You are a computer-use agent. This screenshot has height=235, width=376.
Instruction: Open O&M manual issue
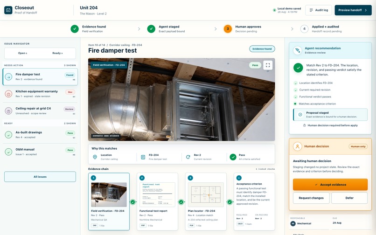[40, 152]
